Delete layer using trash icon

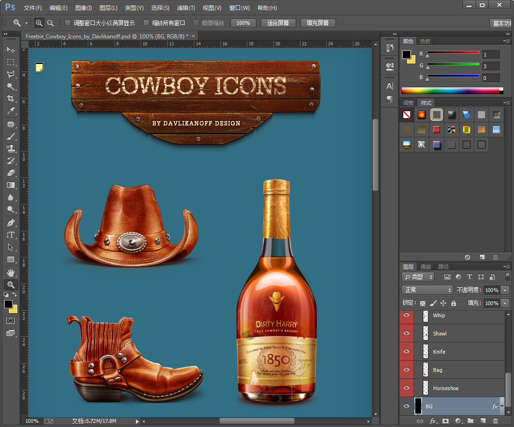[x=495, y=420]
